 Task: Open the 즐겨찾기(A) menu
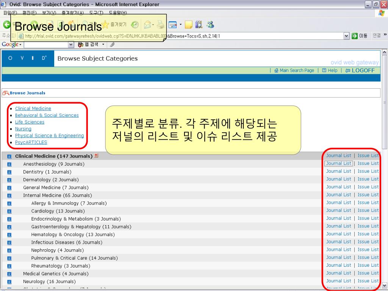coord(73,13)
